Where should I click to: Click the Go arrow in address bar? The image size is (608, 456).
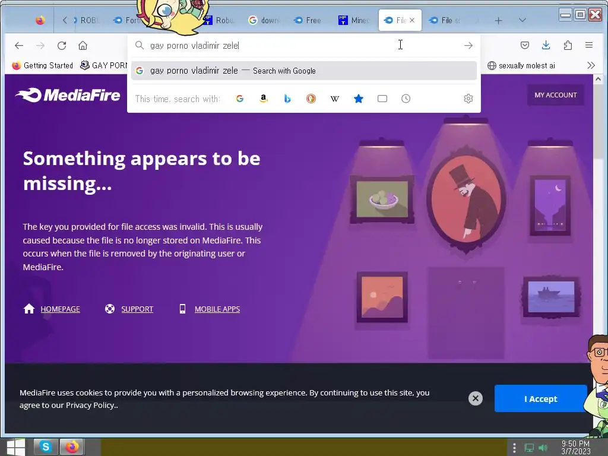point(468,45)
